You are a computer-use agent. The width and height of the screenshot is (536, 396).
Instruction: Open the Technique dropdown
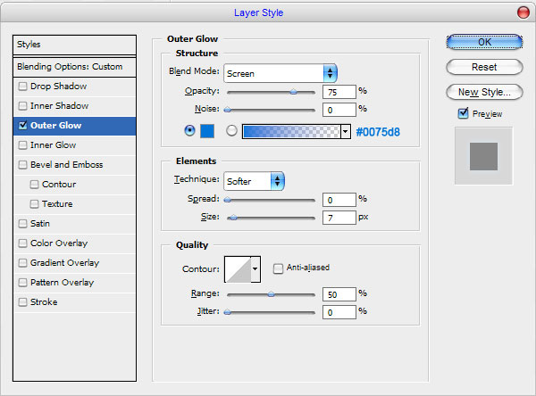coord(254,181)
